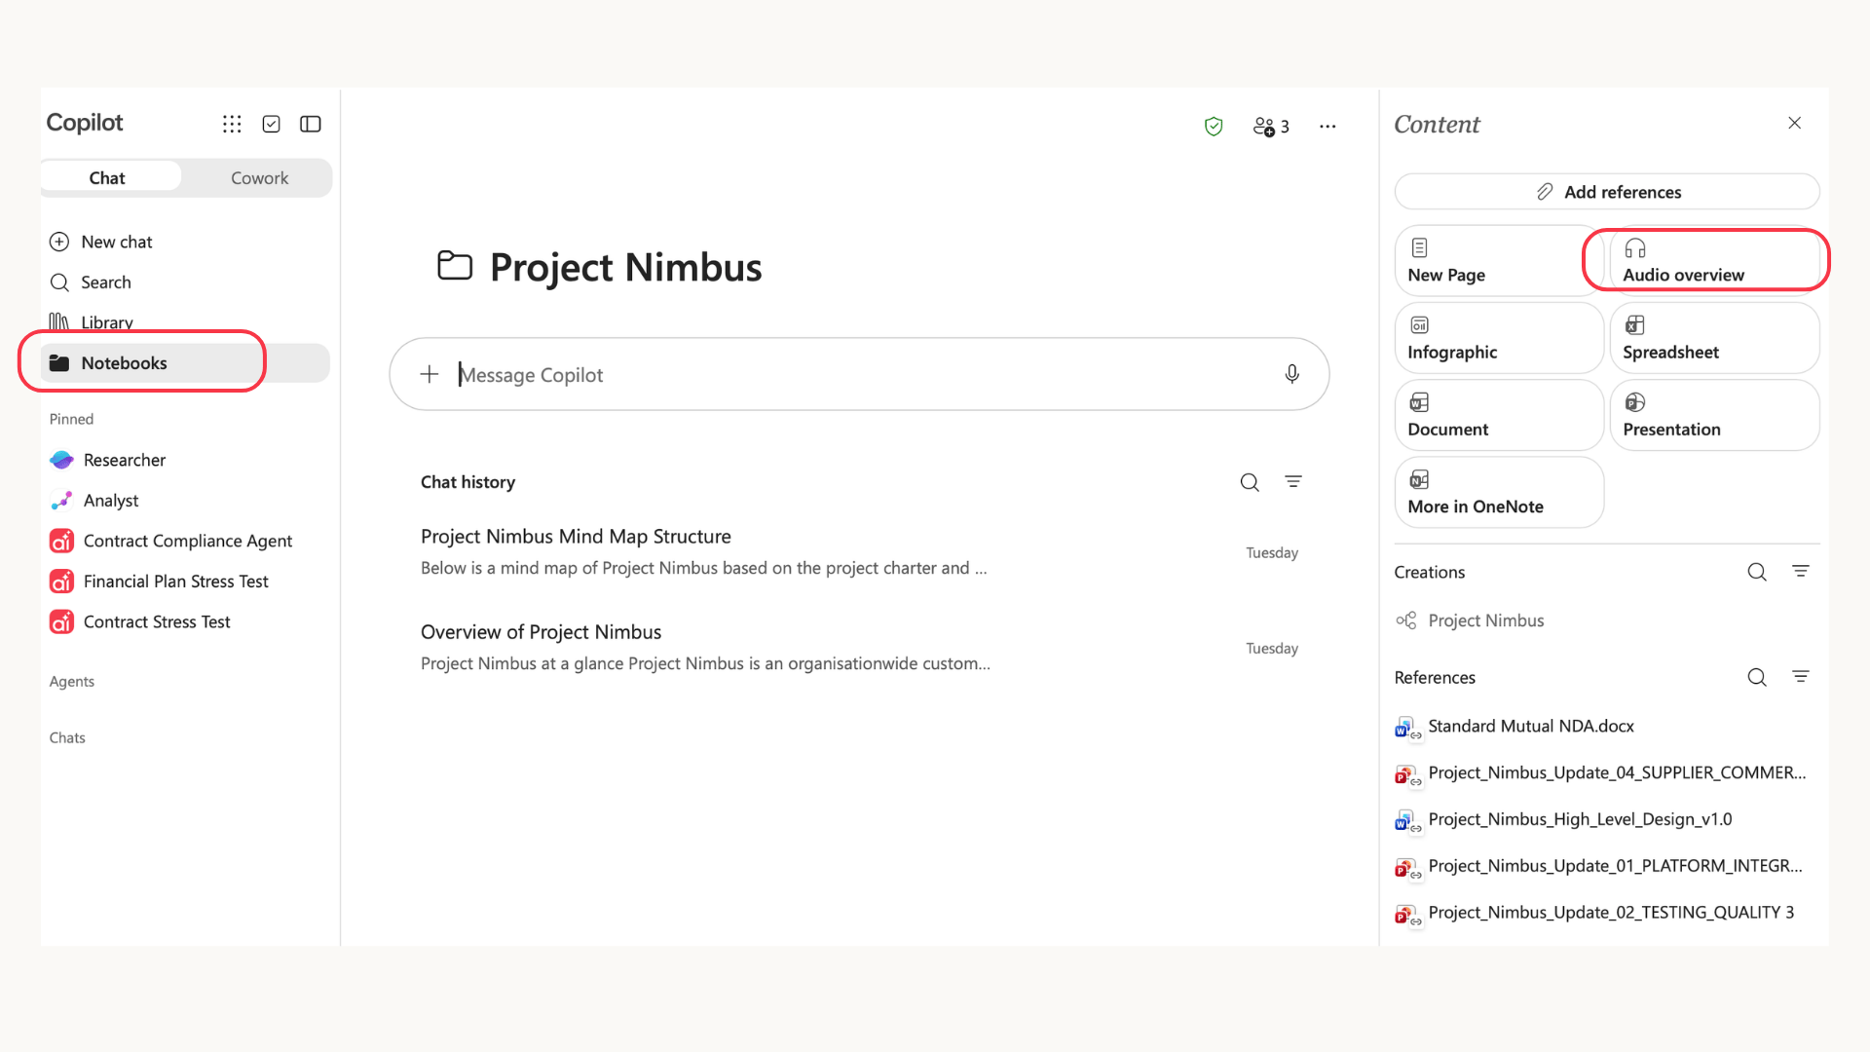The height and width of the screenshot is (1052, 1870).
Task: Switch to the Cowork tab
Action: click(x=259, y=178)
